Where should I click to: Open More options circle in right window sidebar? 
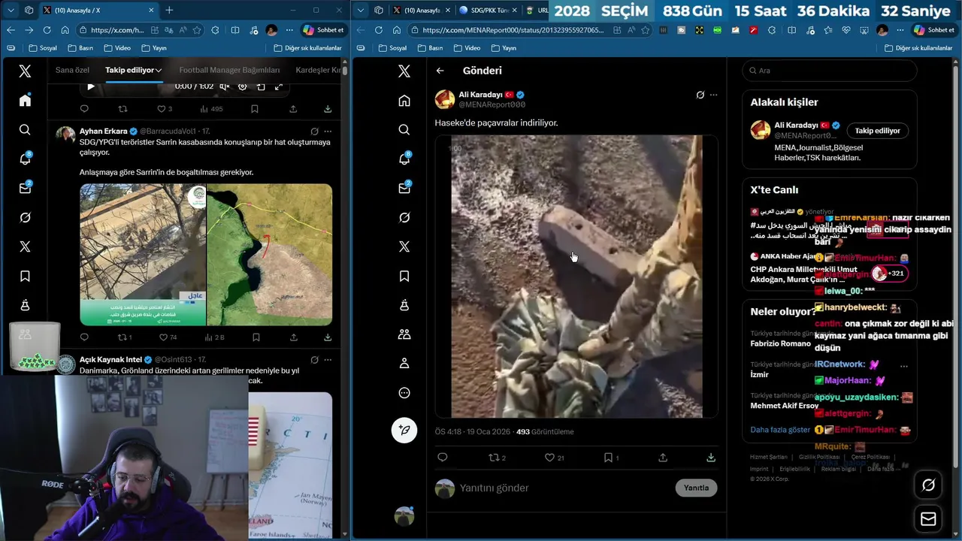[x=404, y=393]
